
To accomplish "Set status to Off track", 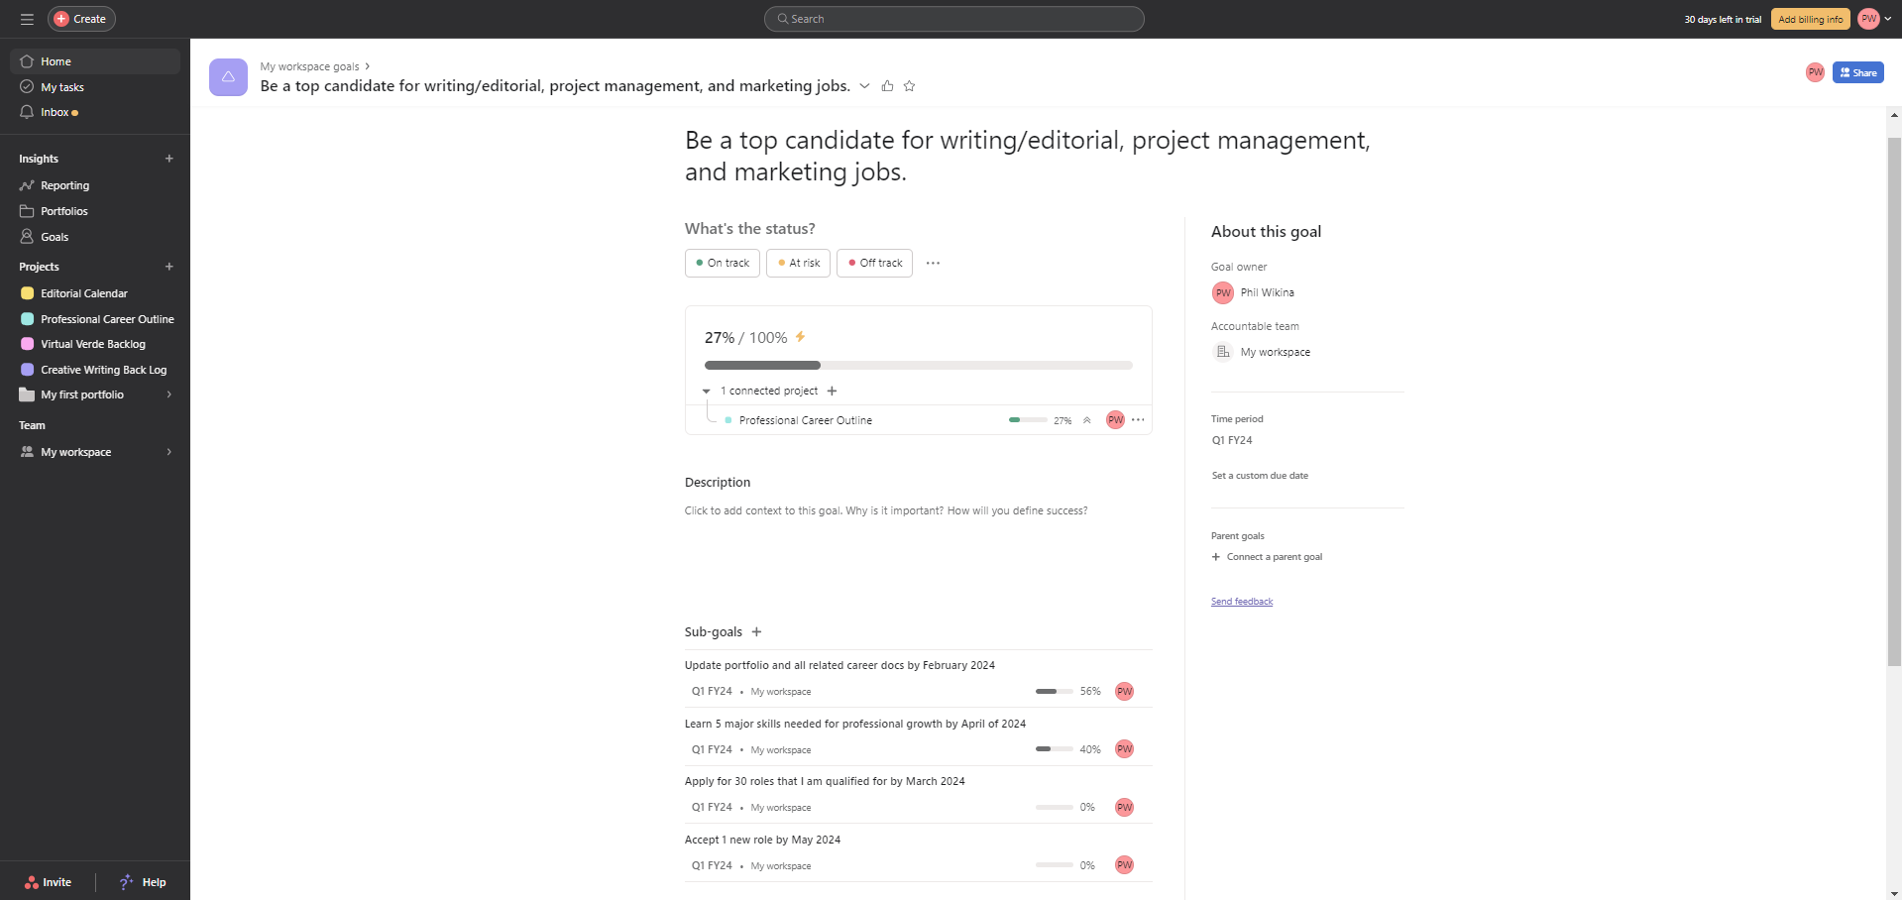I will (874, 264).
